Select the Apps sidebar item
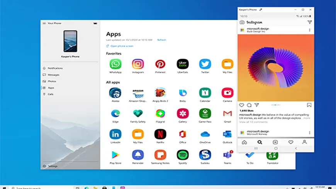336x189 pixels. click(x=70, y=88)
